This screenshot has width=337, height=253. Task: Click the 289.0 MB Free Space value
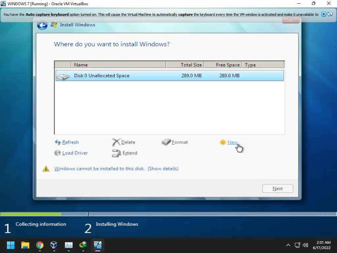pyautogui.click(x=229, y=75)
